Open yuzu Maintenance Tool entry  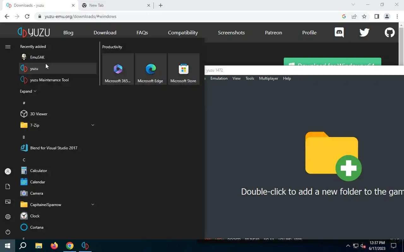(58, 80)
